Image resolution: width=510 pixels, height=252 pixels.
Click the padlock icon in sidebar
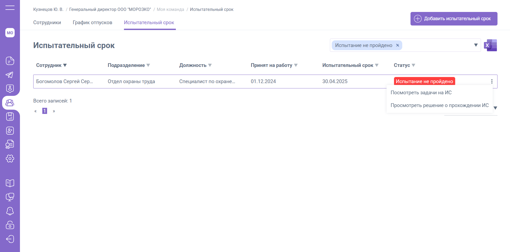point(10,225)
